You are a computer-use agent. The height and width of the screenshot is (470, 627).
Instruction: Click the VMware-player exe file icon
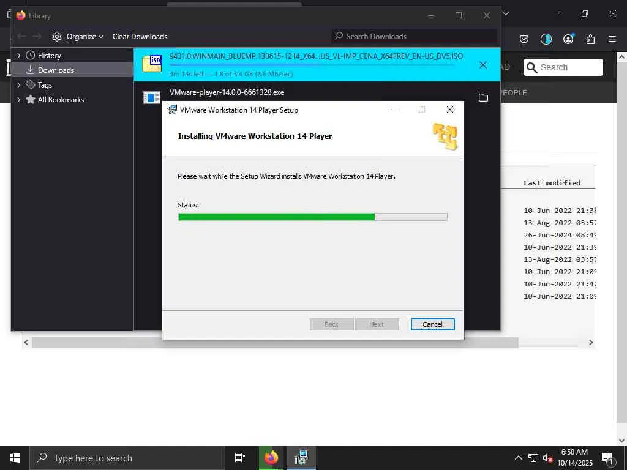pos(152,97)
